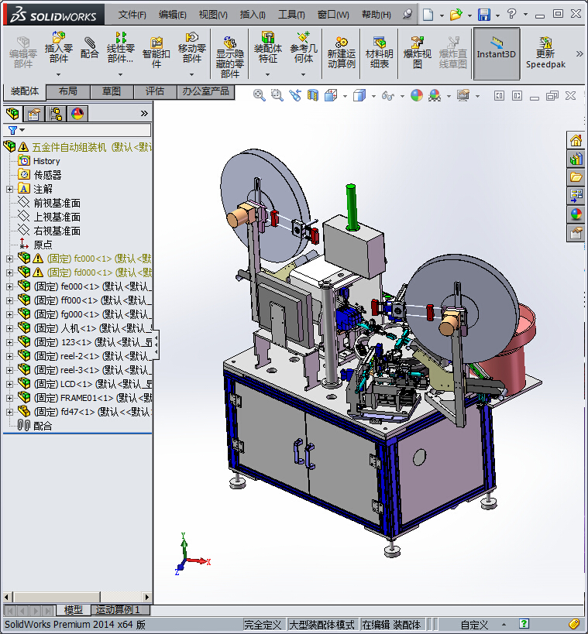Viewport: 588px width, 634px height.
Task: Open the 工具(T) menu
Action: 291,15
